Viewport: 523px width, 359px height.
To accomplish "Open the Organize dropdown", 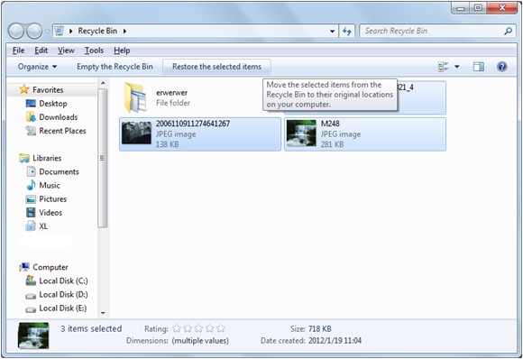I will (37, 67).
